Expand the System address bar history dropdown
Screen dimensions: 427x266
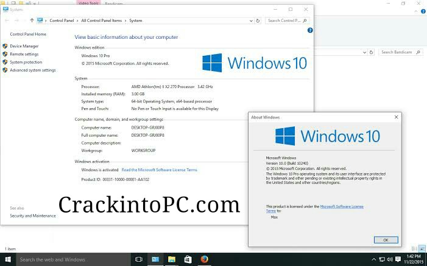(x=251, y=21)
